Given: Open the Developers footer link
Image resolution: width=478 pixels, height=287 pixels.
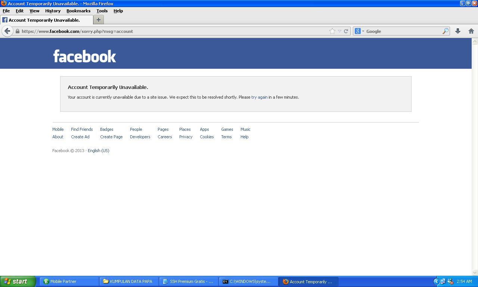Looking at the screenshot, I should pyautogui.click(x=140, y=137).
